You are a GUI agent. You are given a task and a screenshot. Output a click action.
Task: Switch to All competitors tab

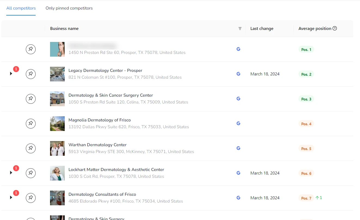21,8
